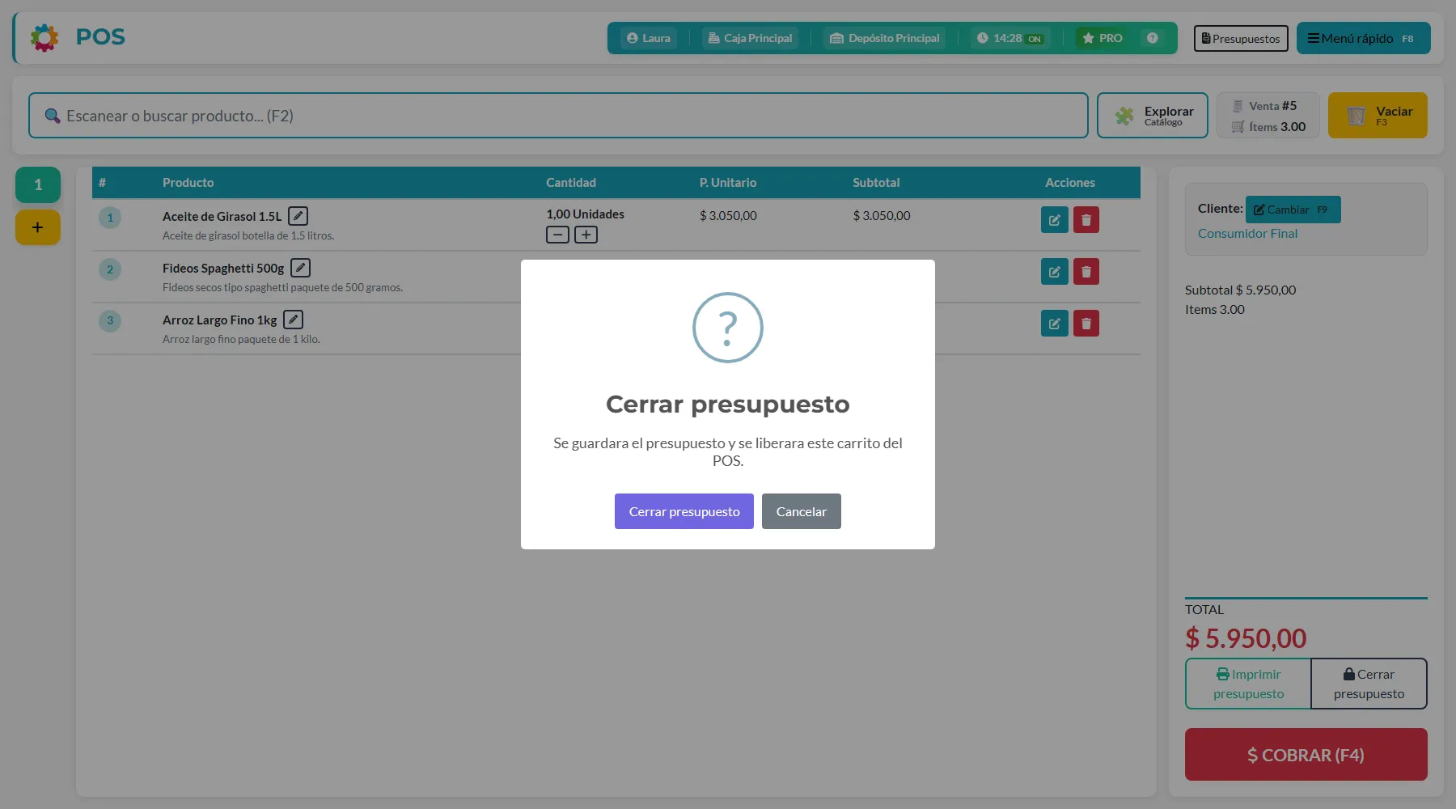Click the PRO star badge
Viewport: 1456px width, 809px height.
1102,38
